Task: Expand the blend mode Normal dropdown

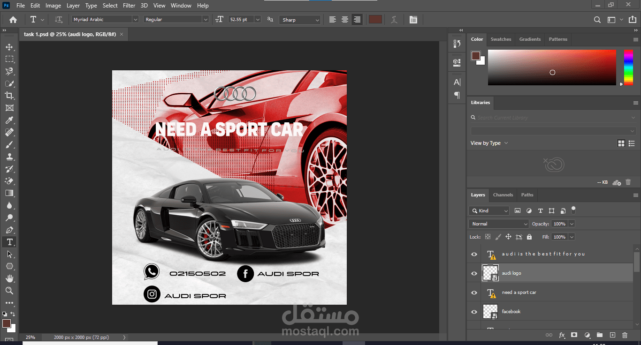Action: tap(498, 224)
